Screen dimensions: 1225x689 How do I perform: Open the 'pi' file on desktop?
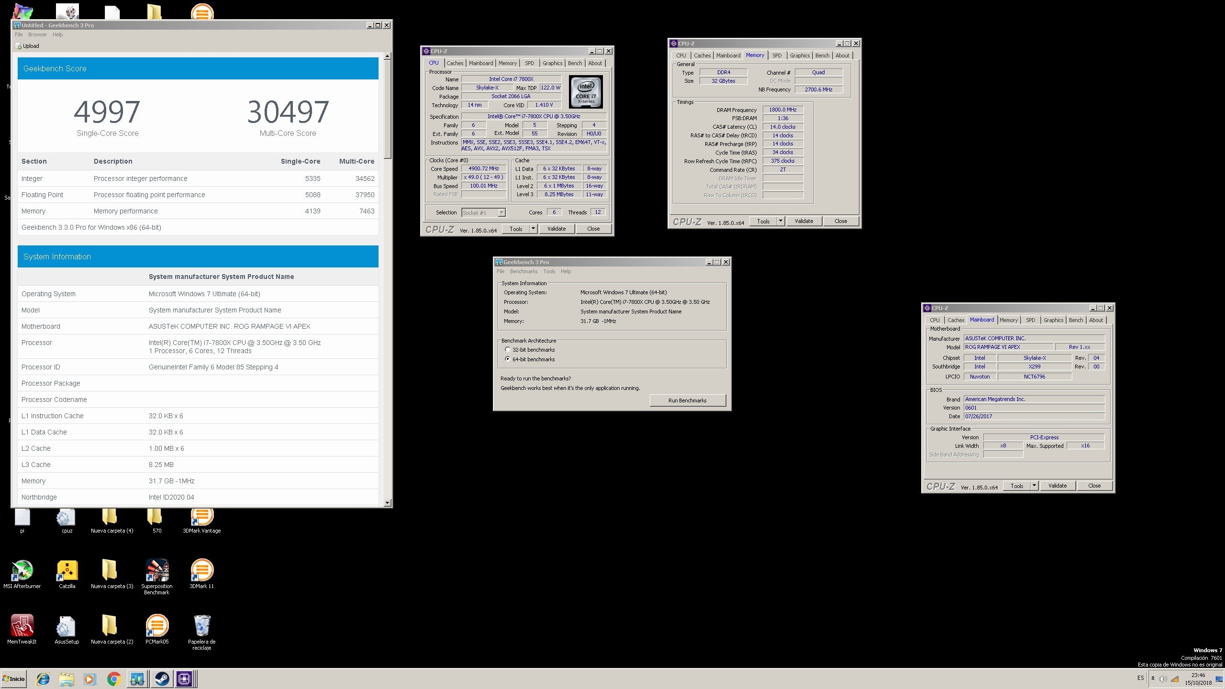coord(22,521)
